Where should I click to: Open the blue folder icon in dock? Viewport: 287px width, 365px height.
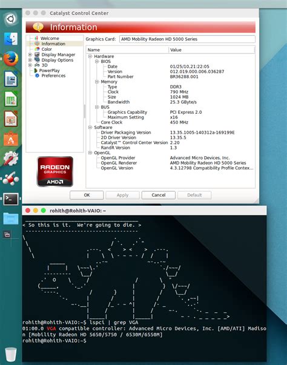pos(11,219)
